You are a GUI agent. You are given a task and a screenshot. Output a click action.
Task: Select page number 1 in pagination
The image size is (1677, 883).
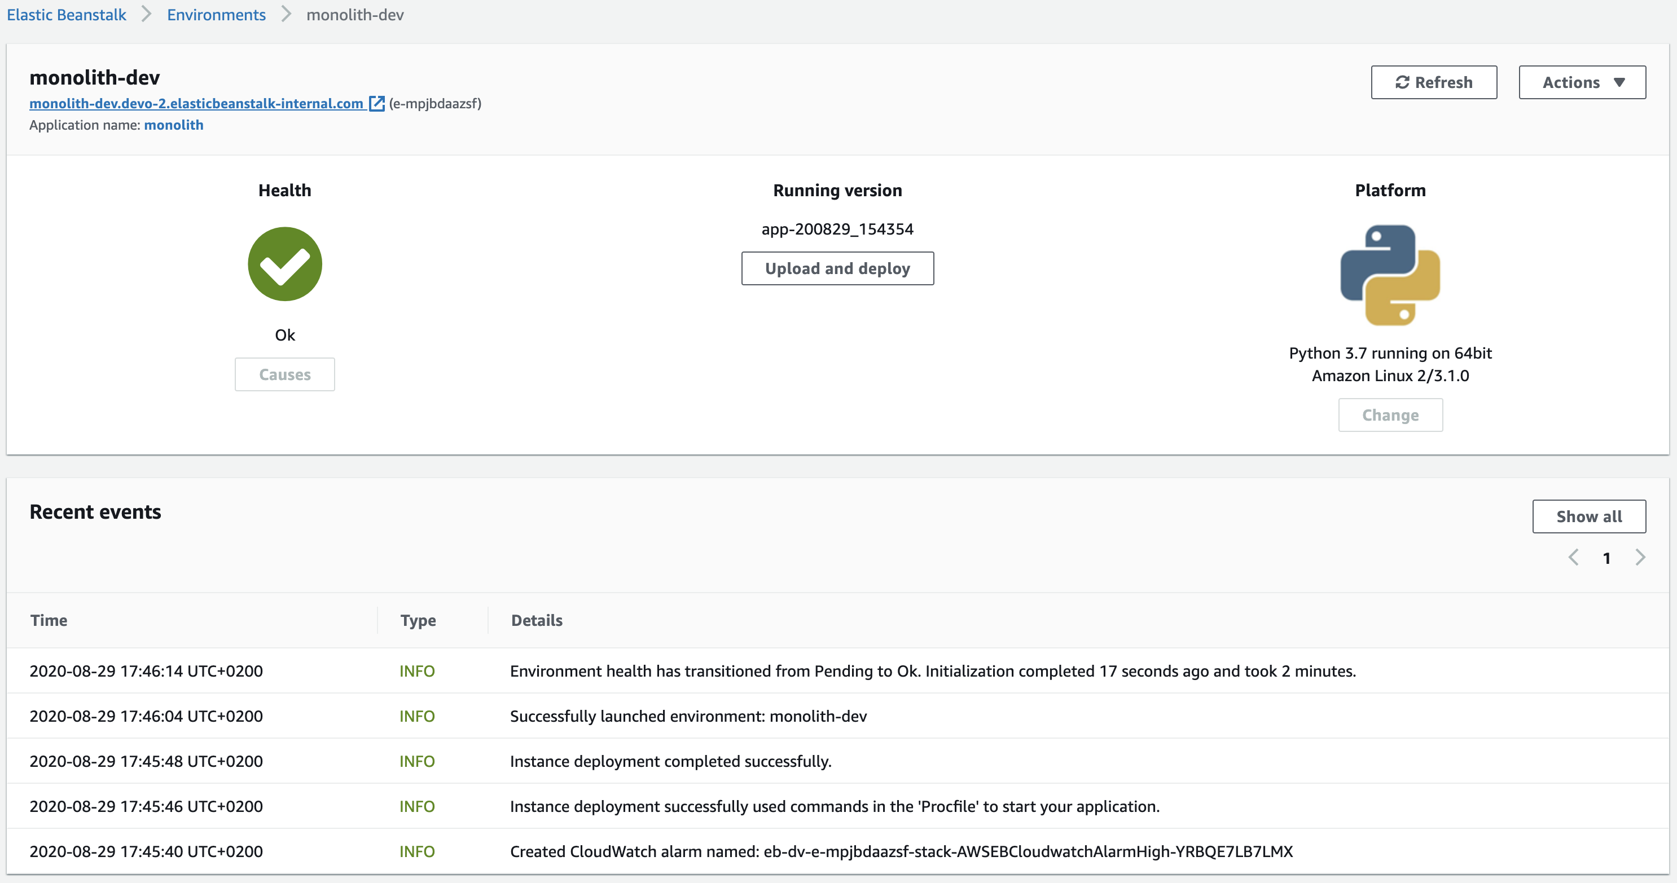tap(1606, 558)
